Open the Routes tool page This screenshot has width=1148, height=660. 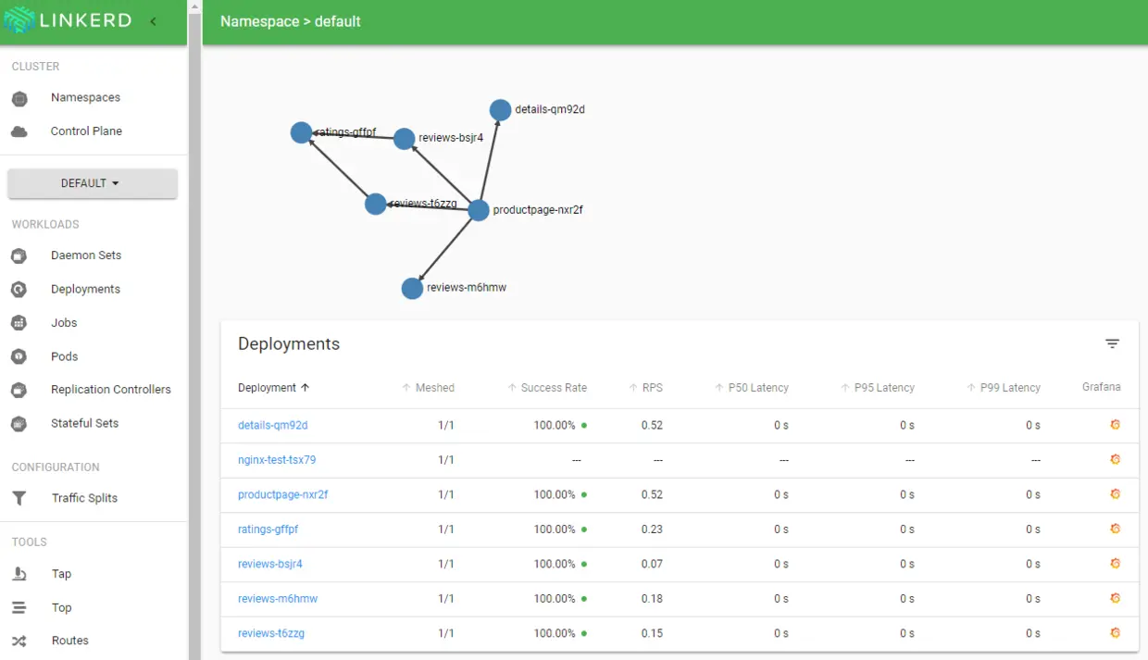coord(70,641)
